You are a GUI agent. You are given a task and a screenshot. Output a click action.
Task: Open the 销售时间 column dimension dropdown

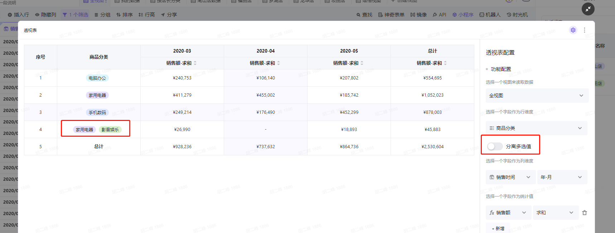point(510,177)
